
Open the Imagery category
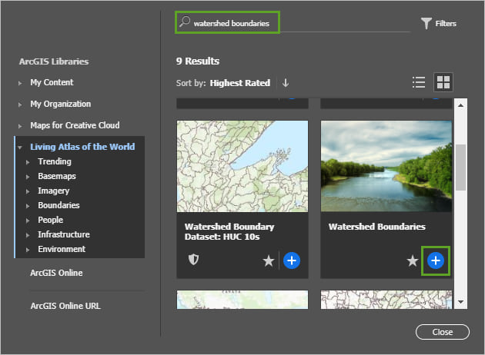(x=53, y=191)
